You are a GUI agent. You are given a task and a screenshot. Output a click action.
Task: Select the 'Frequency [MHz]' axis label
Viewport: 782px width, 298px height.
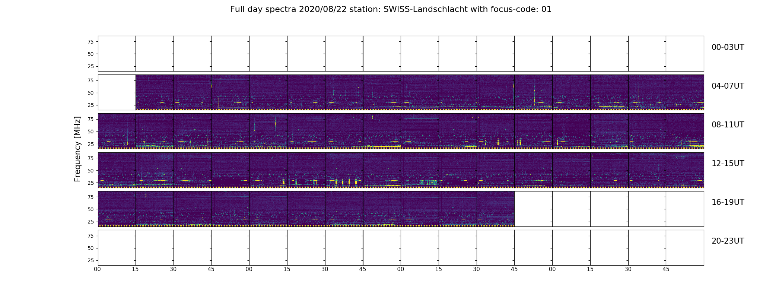click(77, 149)
